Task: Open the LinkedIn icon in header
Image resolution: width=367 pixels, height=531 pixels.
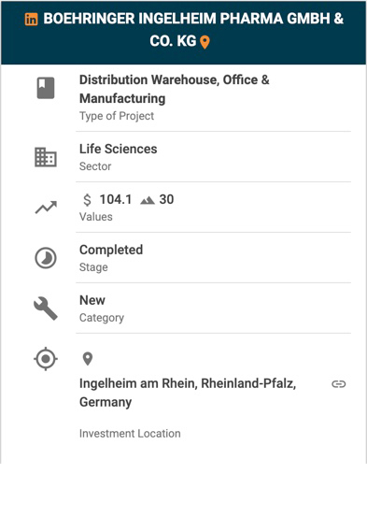Action: (x=31, y=19)
